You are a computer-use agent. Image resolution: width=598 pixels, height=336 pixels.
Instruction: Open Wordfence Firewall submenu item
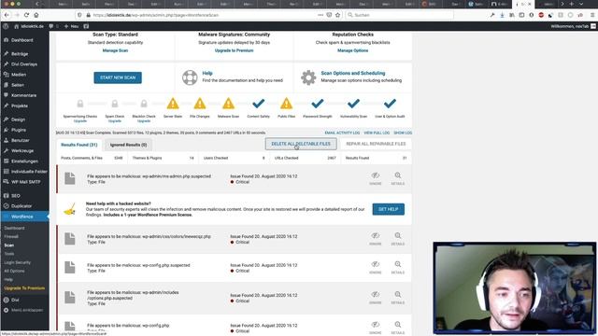point(11,236)
